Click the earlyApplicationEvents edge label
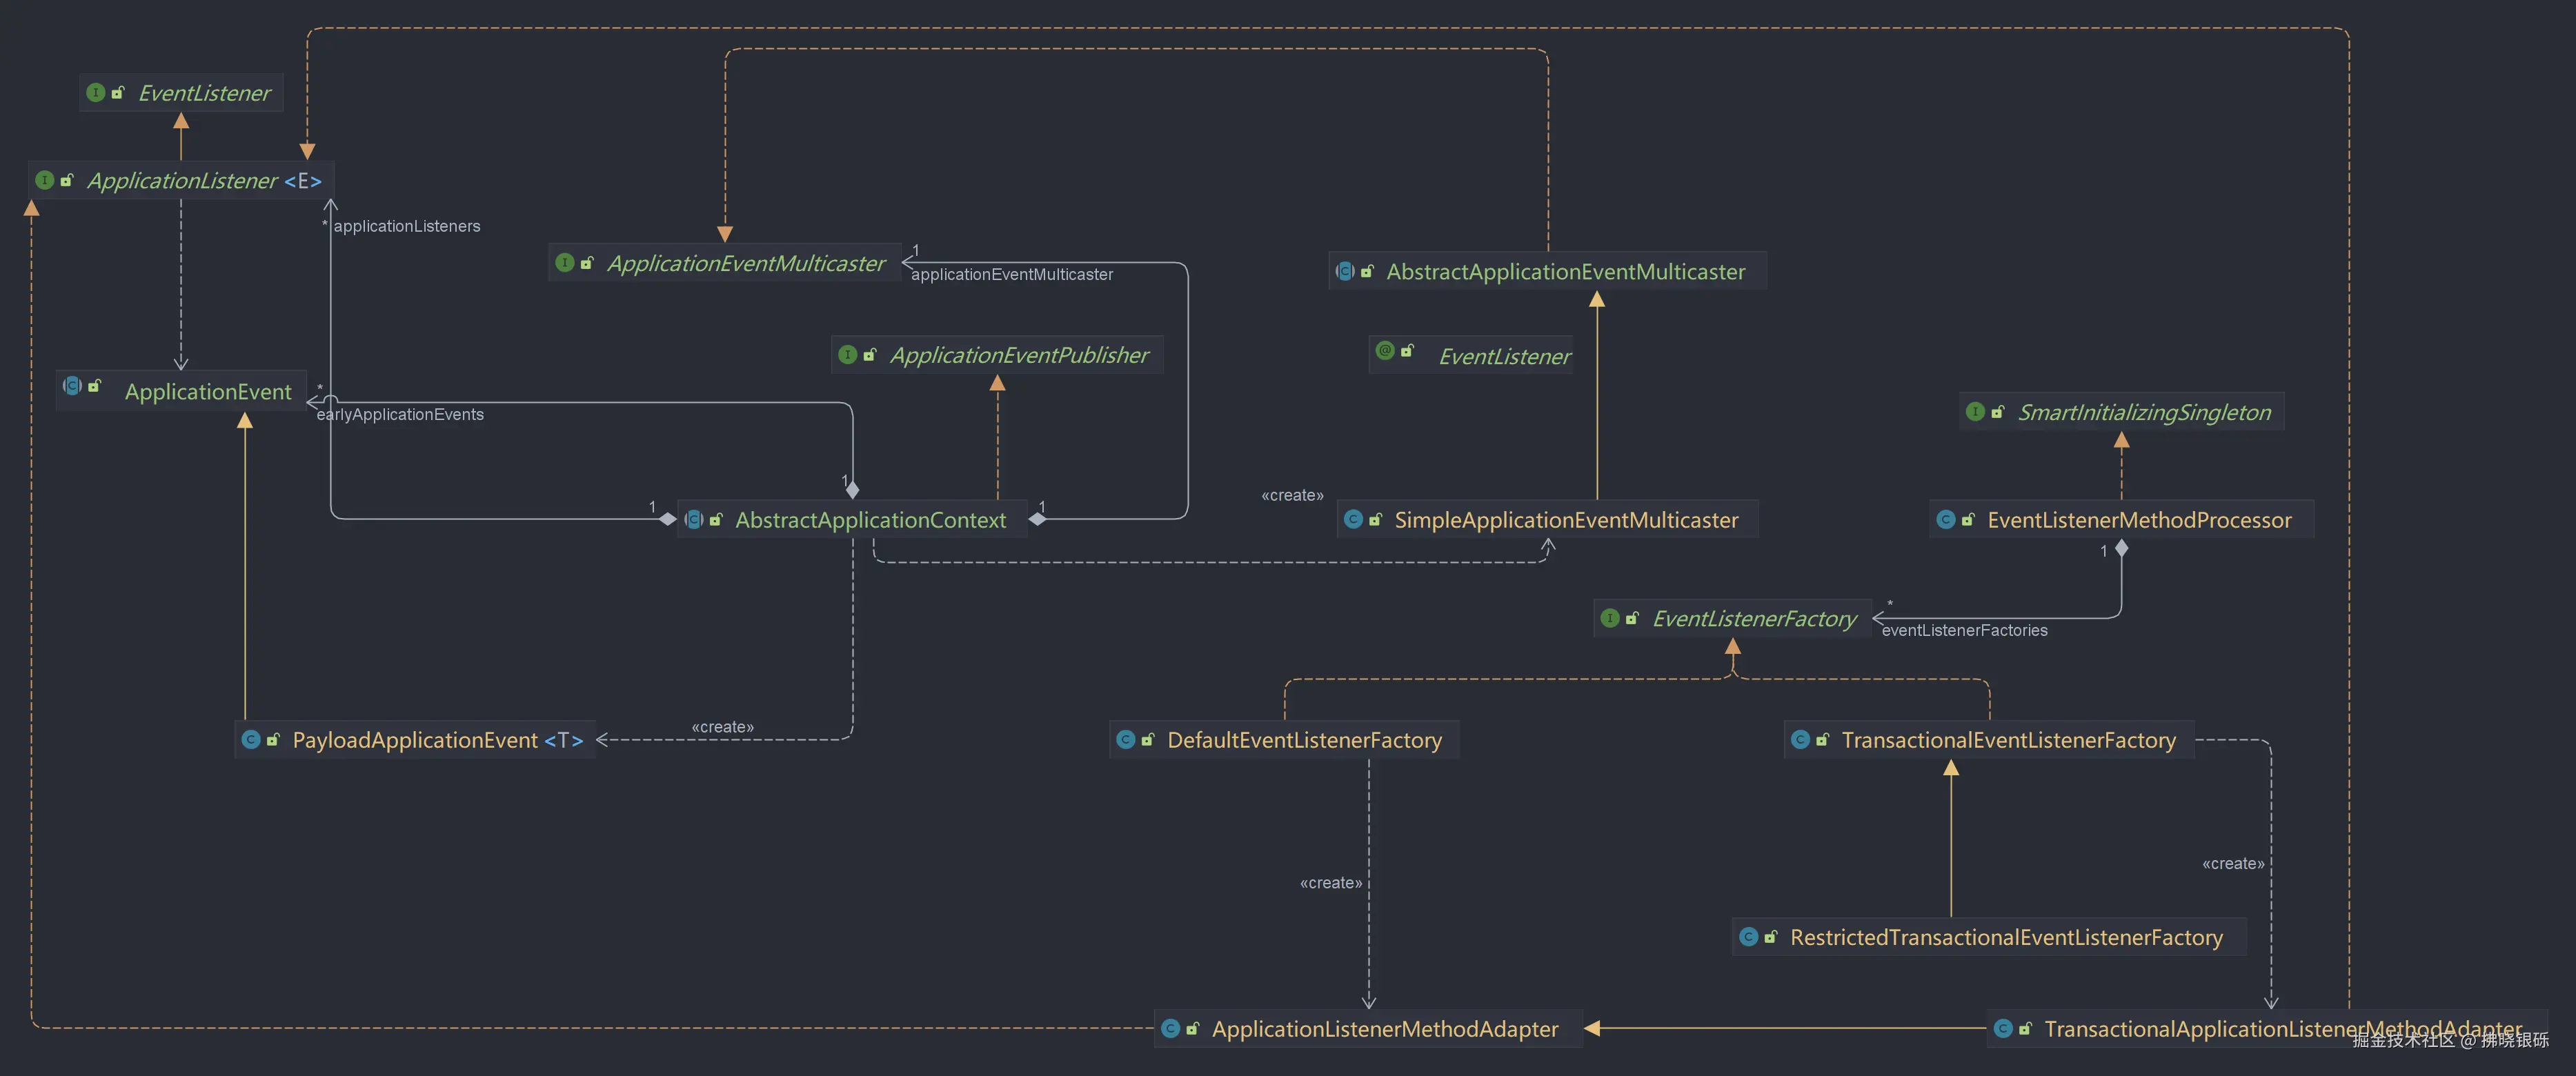This screenshot has width=2576, height=1076. [x=400, y=415]
